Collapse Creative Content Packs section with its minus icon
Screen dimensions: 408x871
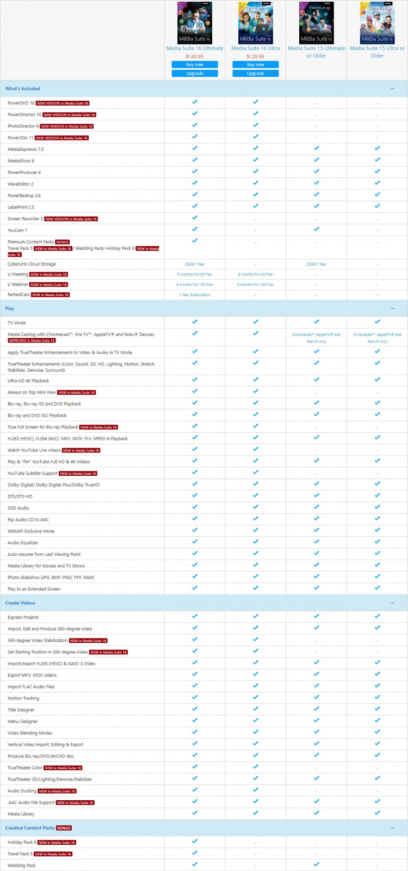click(393, 828)
